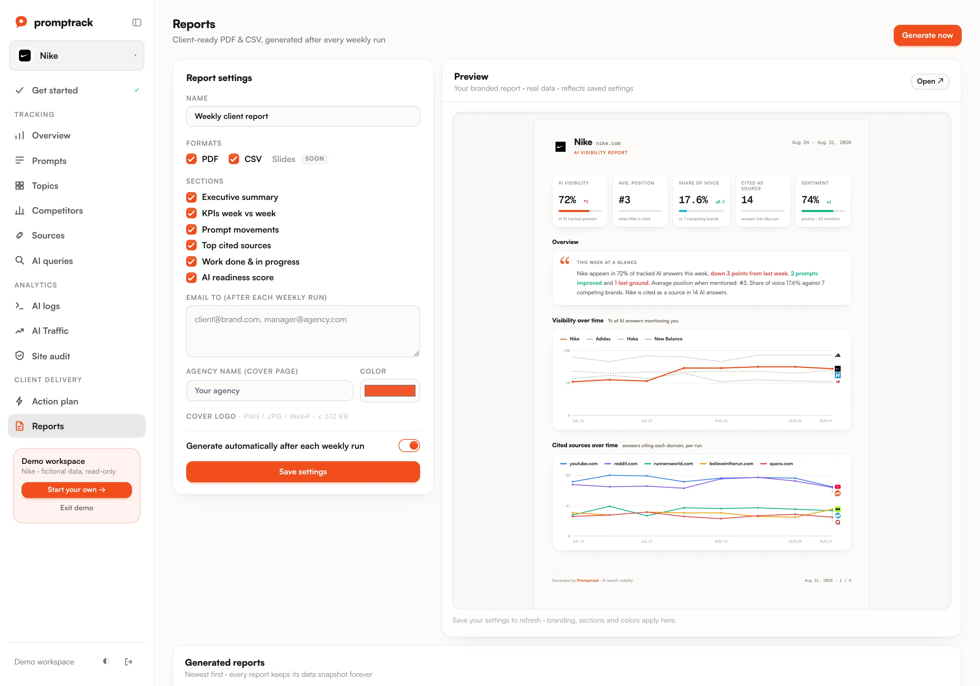Click Exit demo link
Viewport: 980px width, 686px height.
pyautogui.click(x=77, y=508)
